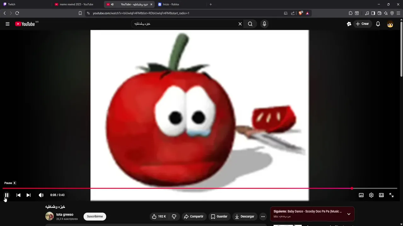Screen dimensions: 403x226
Task: Like the video with 192 K thumbs up
Action: tap(159, 216)
